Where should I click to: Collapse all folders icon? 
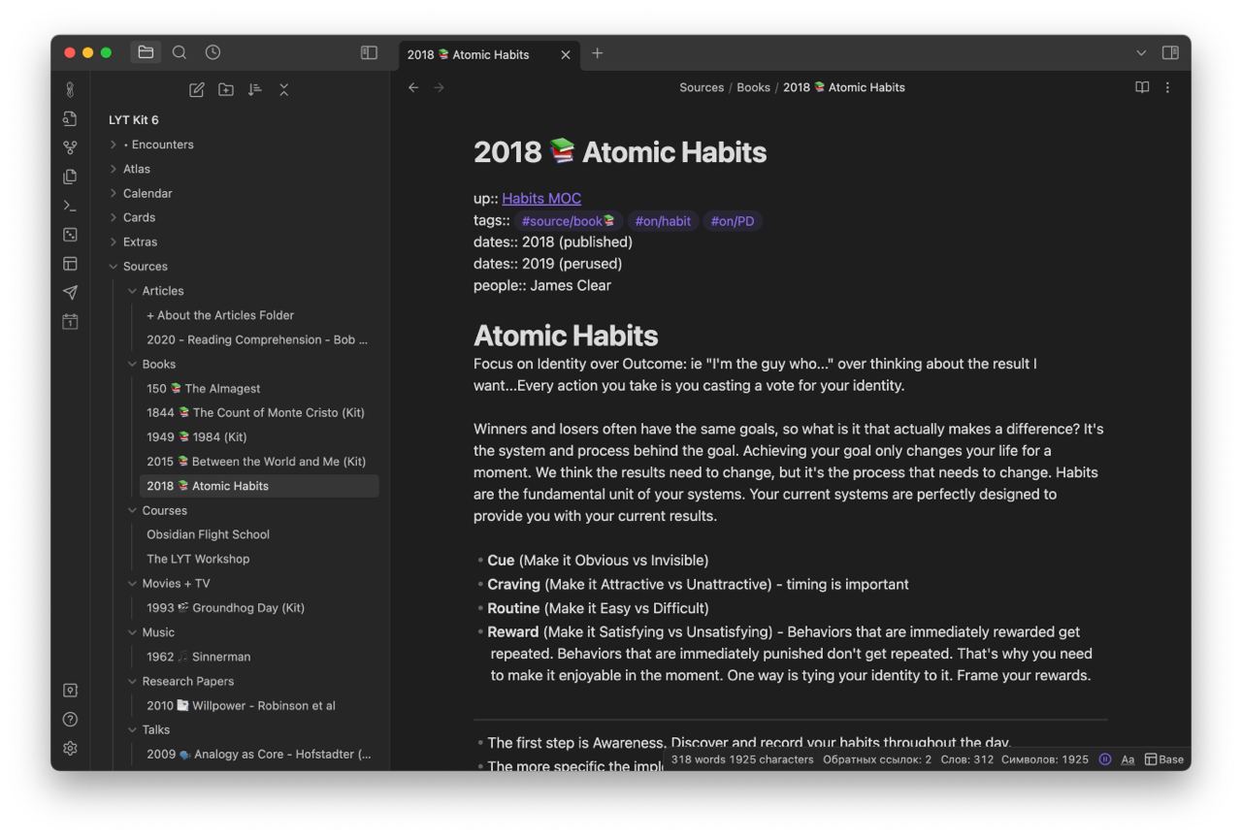[283, 89]
